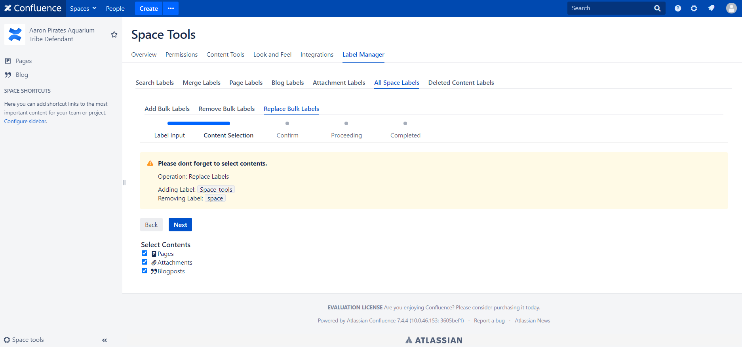Click the Back button
The width and height of the screenshot is (742, 347).
pos(151,225)
